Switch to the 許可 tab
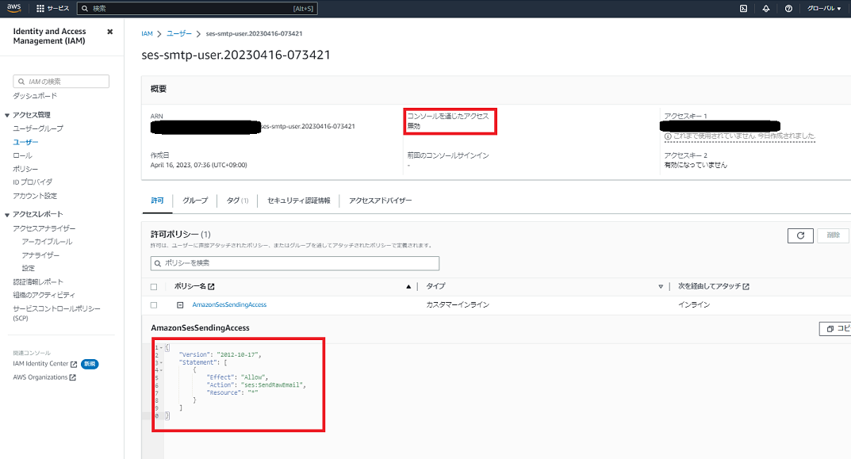 pos(157,201)
